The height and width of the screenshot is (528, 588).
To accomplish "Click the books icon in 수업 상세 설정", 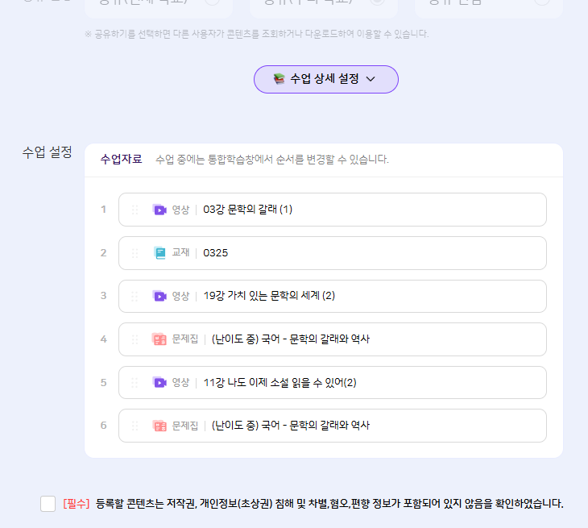I will pos(279,79).
